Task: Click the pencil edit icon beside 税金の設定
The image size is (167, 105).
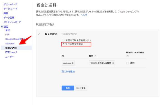Action: (39, 34)
